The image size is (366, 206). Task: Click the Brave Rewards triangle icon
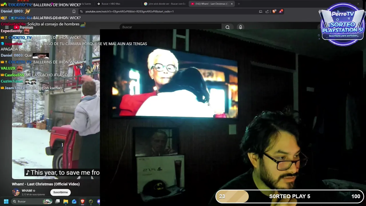281,11
